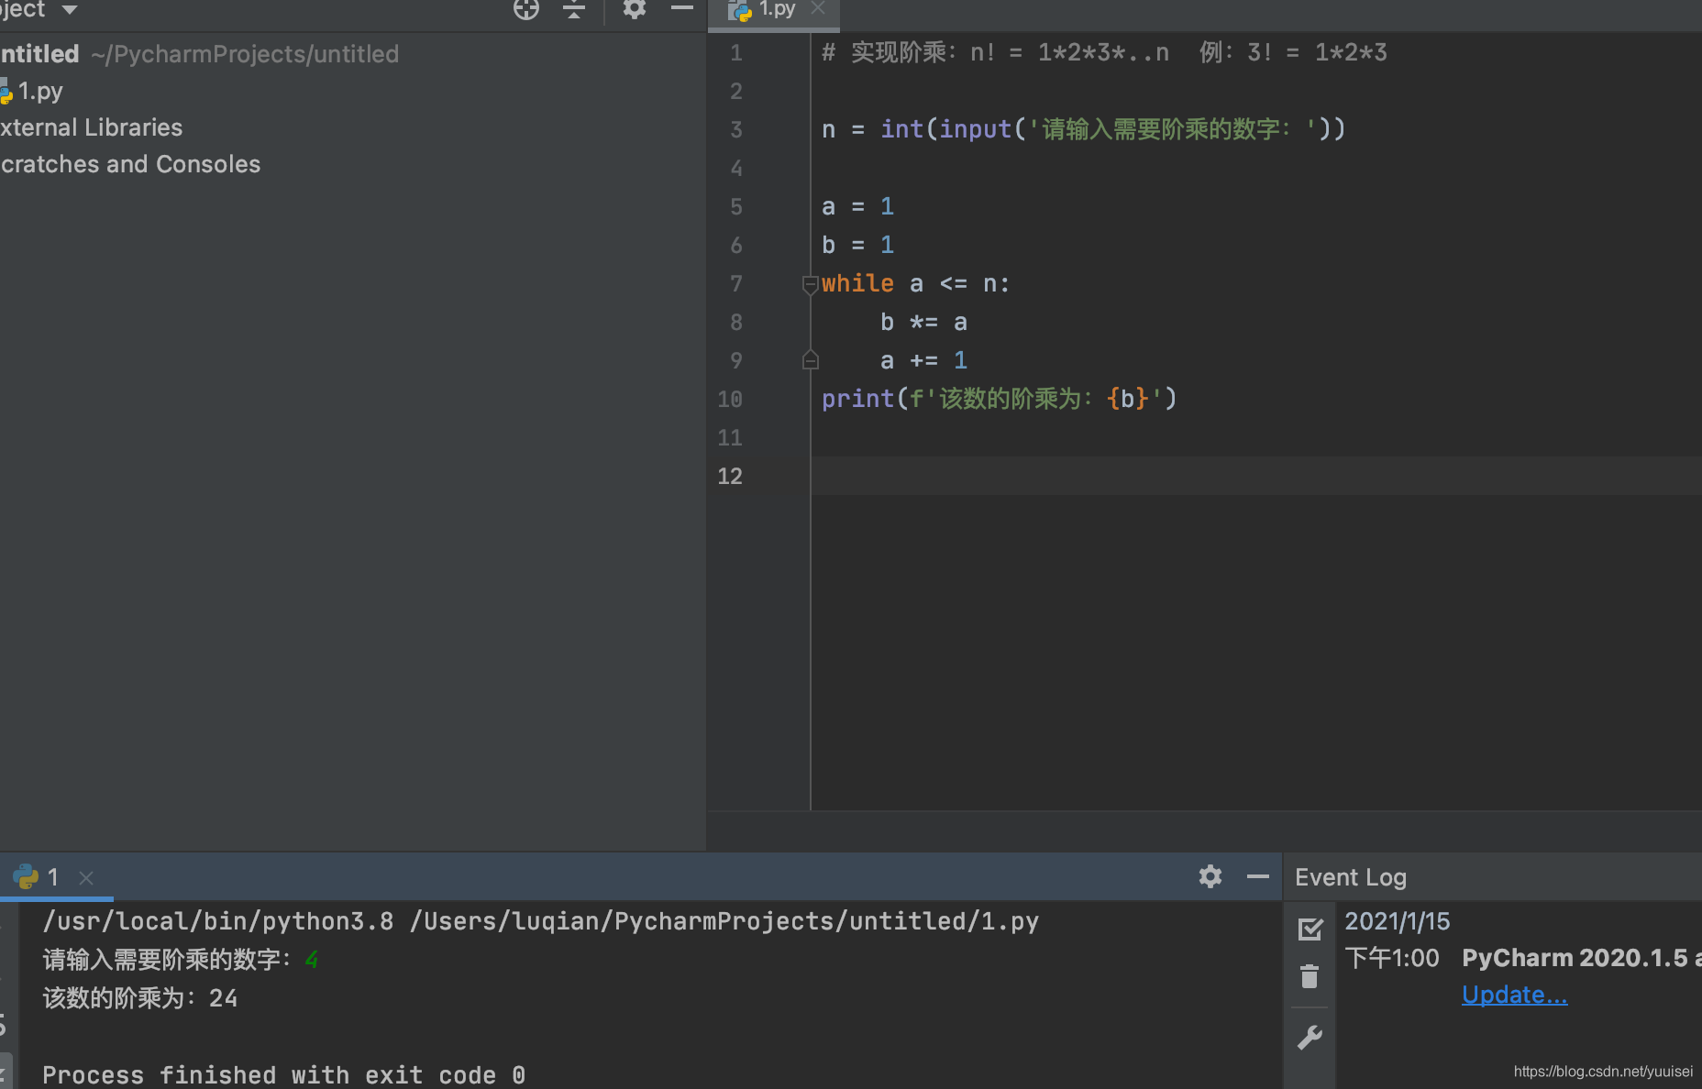1702x1089 pixels.
Task: Click the locate/select opened file target icon
Action: coord(526,9)
